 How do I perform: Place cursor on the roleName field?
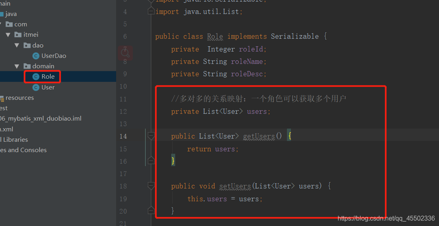(247, 61)
